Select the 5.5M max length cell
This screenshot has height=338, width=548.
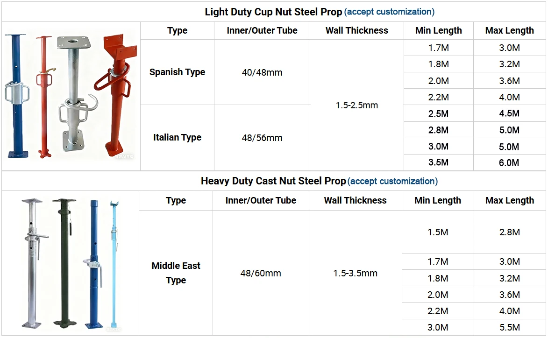509,327
